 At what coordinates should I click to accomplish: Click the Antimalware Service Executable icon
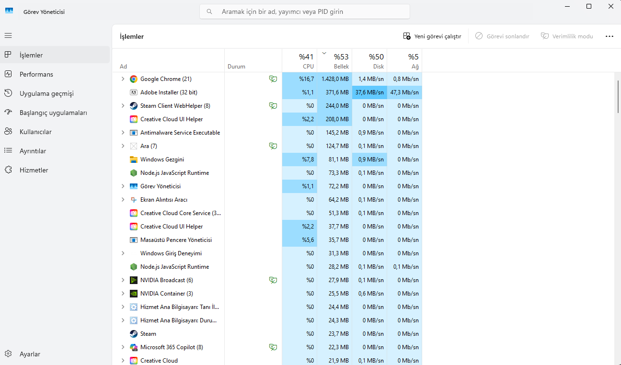click(x=134, y=133)
